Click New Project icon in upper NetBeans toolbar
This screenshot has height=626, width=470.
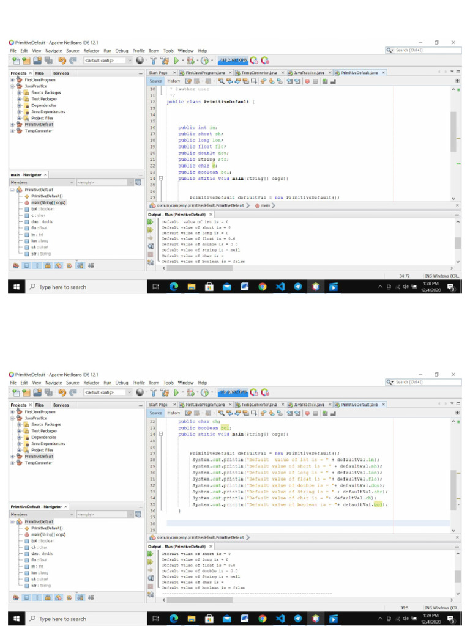pos(26,61)
